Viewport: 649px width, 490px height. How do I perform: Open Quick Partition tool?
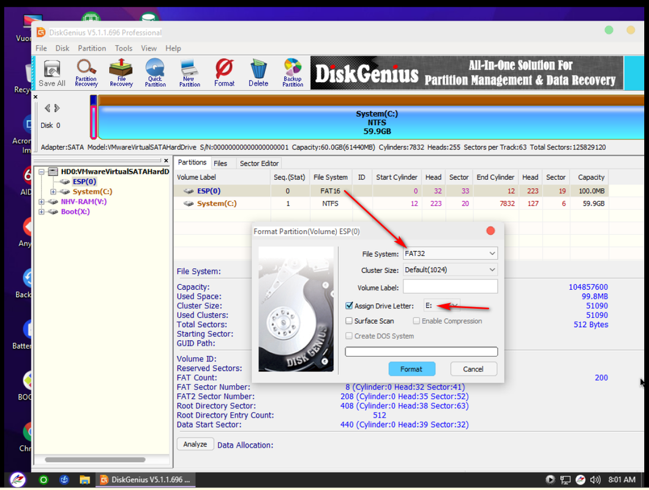(156, 73)
